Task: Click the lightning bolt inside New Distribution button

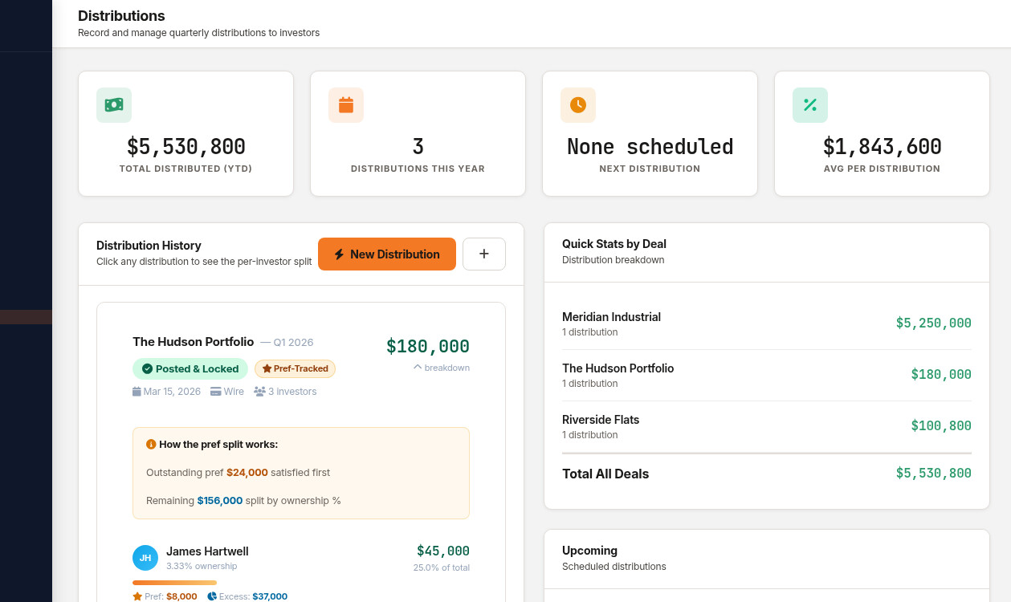Action: point(338,254)
